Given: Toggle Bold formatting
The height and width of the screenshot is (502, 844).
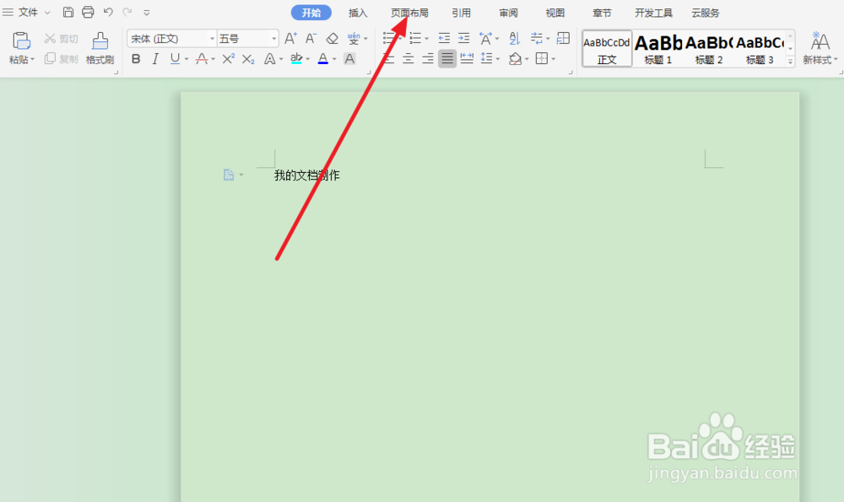Looking at the screenshot, I should click(136, 59).
